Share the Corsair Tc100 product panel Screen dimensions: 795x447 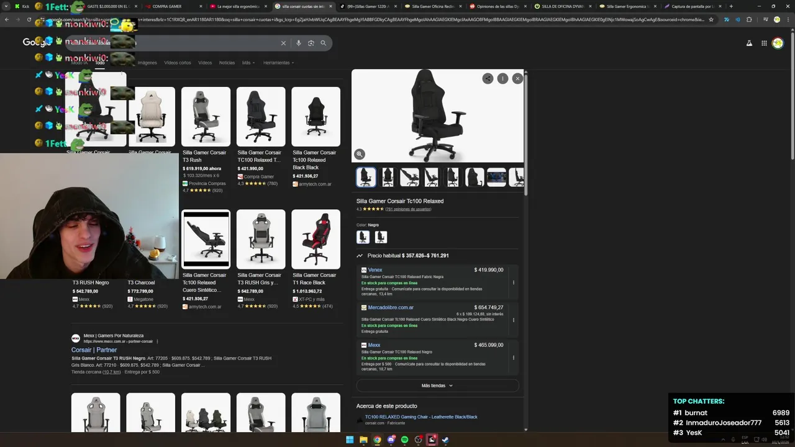tap(488, 78)
